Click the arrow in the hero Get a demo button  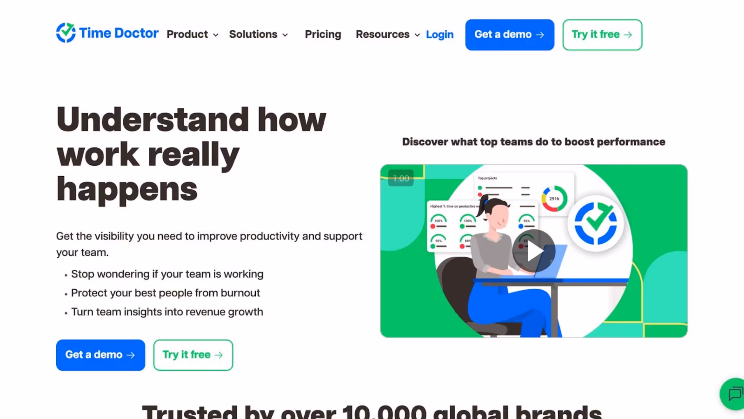tap(131, 355)
